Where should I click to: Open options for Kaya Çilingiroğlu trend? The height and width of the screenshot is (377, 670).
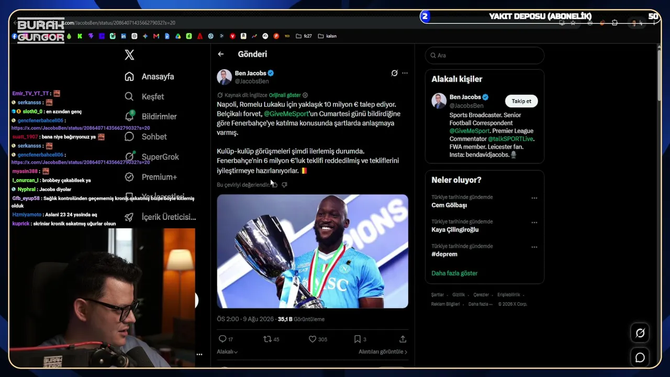[x=534, y=223]
